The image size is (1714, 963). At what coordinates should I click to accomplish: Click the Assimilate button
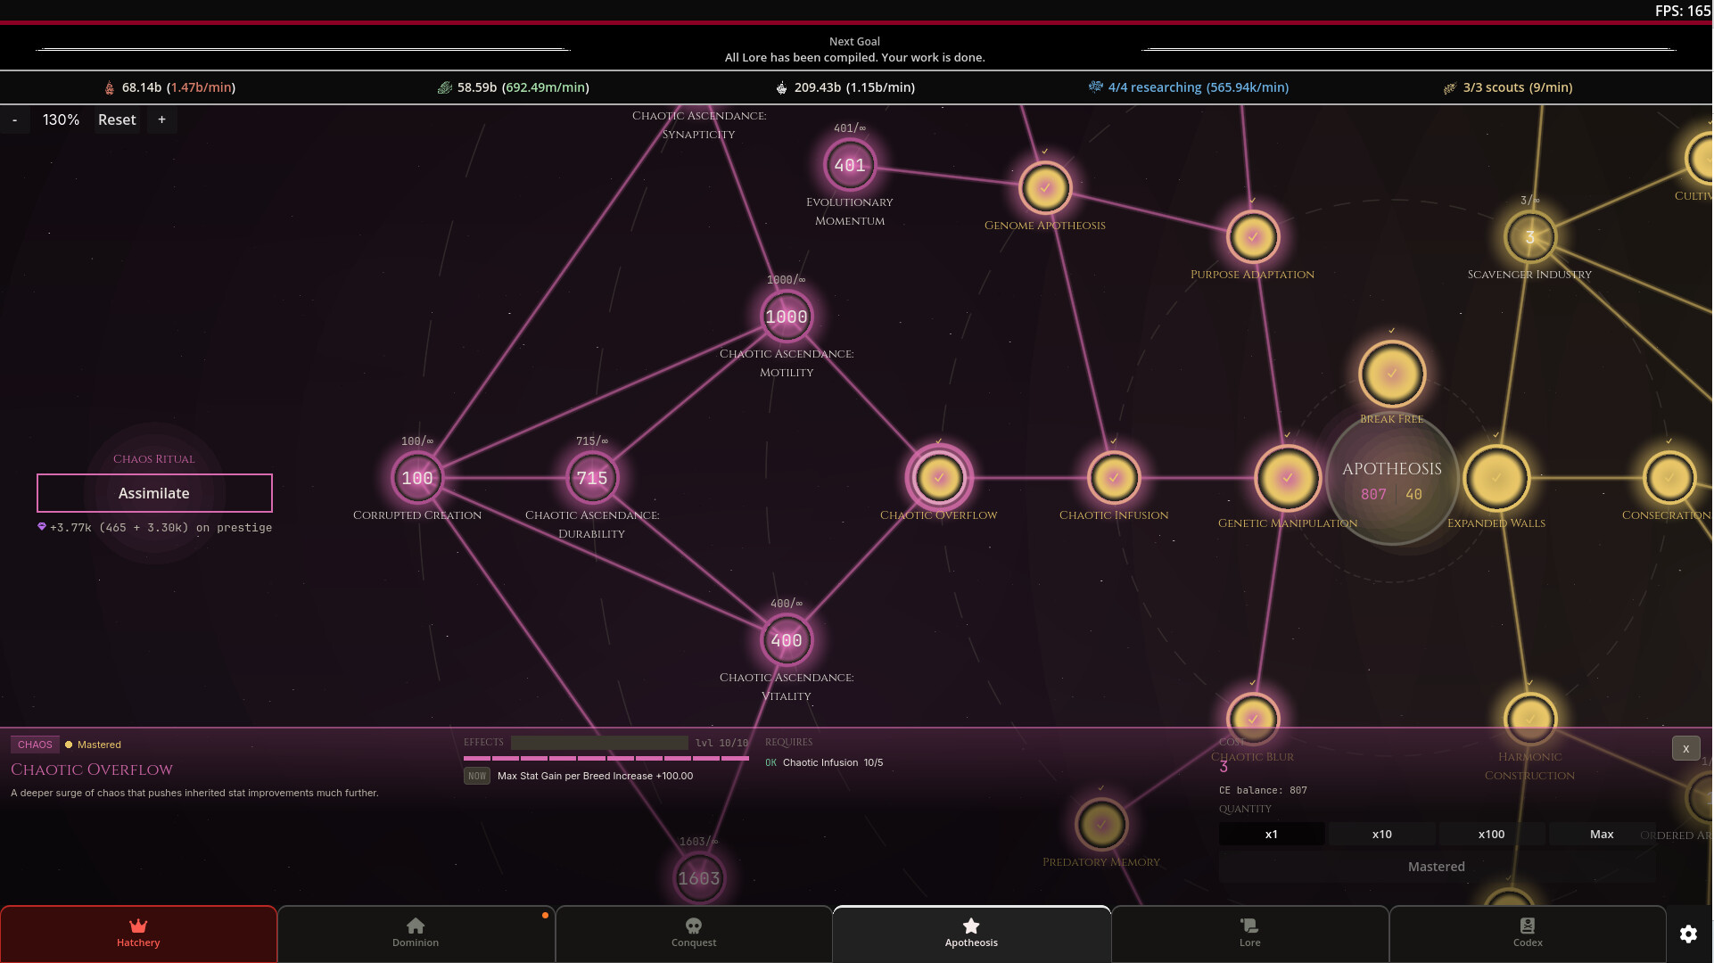154,493
